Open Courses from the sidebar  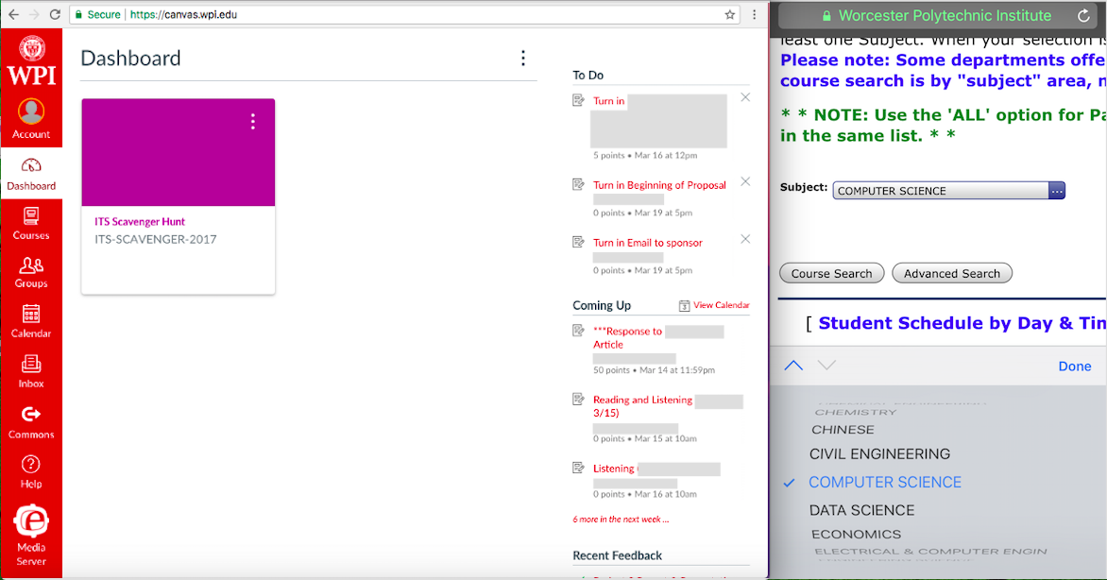click(x=31, y=223)
